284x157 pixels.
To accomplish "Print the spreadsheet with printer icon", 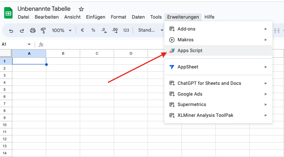I will tap(32, 31).
